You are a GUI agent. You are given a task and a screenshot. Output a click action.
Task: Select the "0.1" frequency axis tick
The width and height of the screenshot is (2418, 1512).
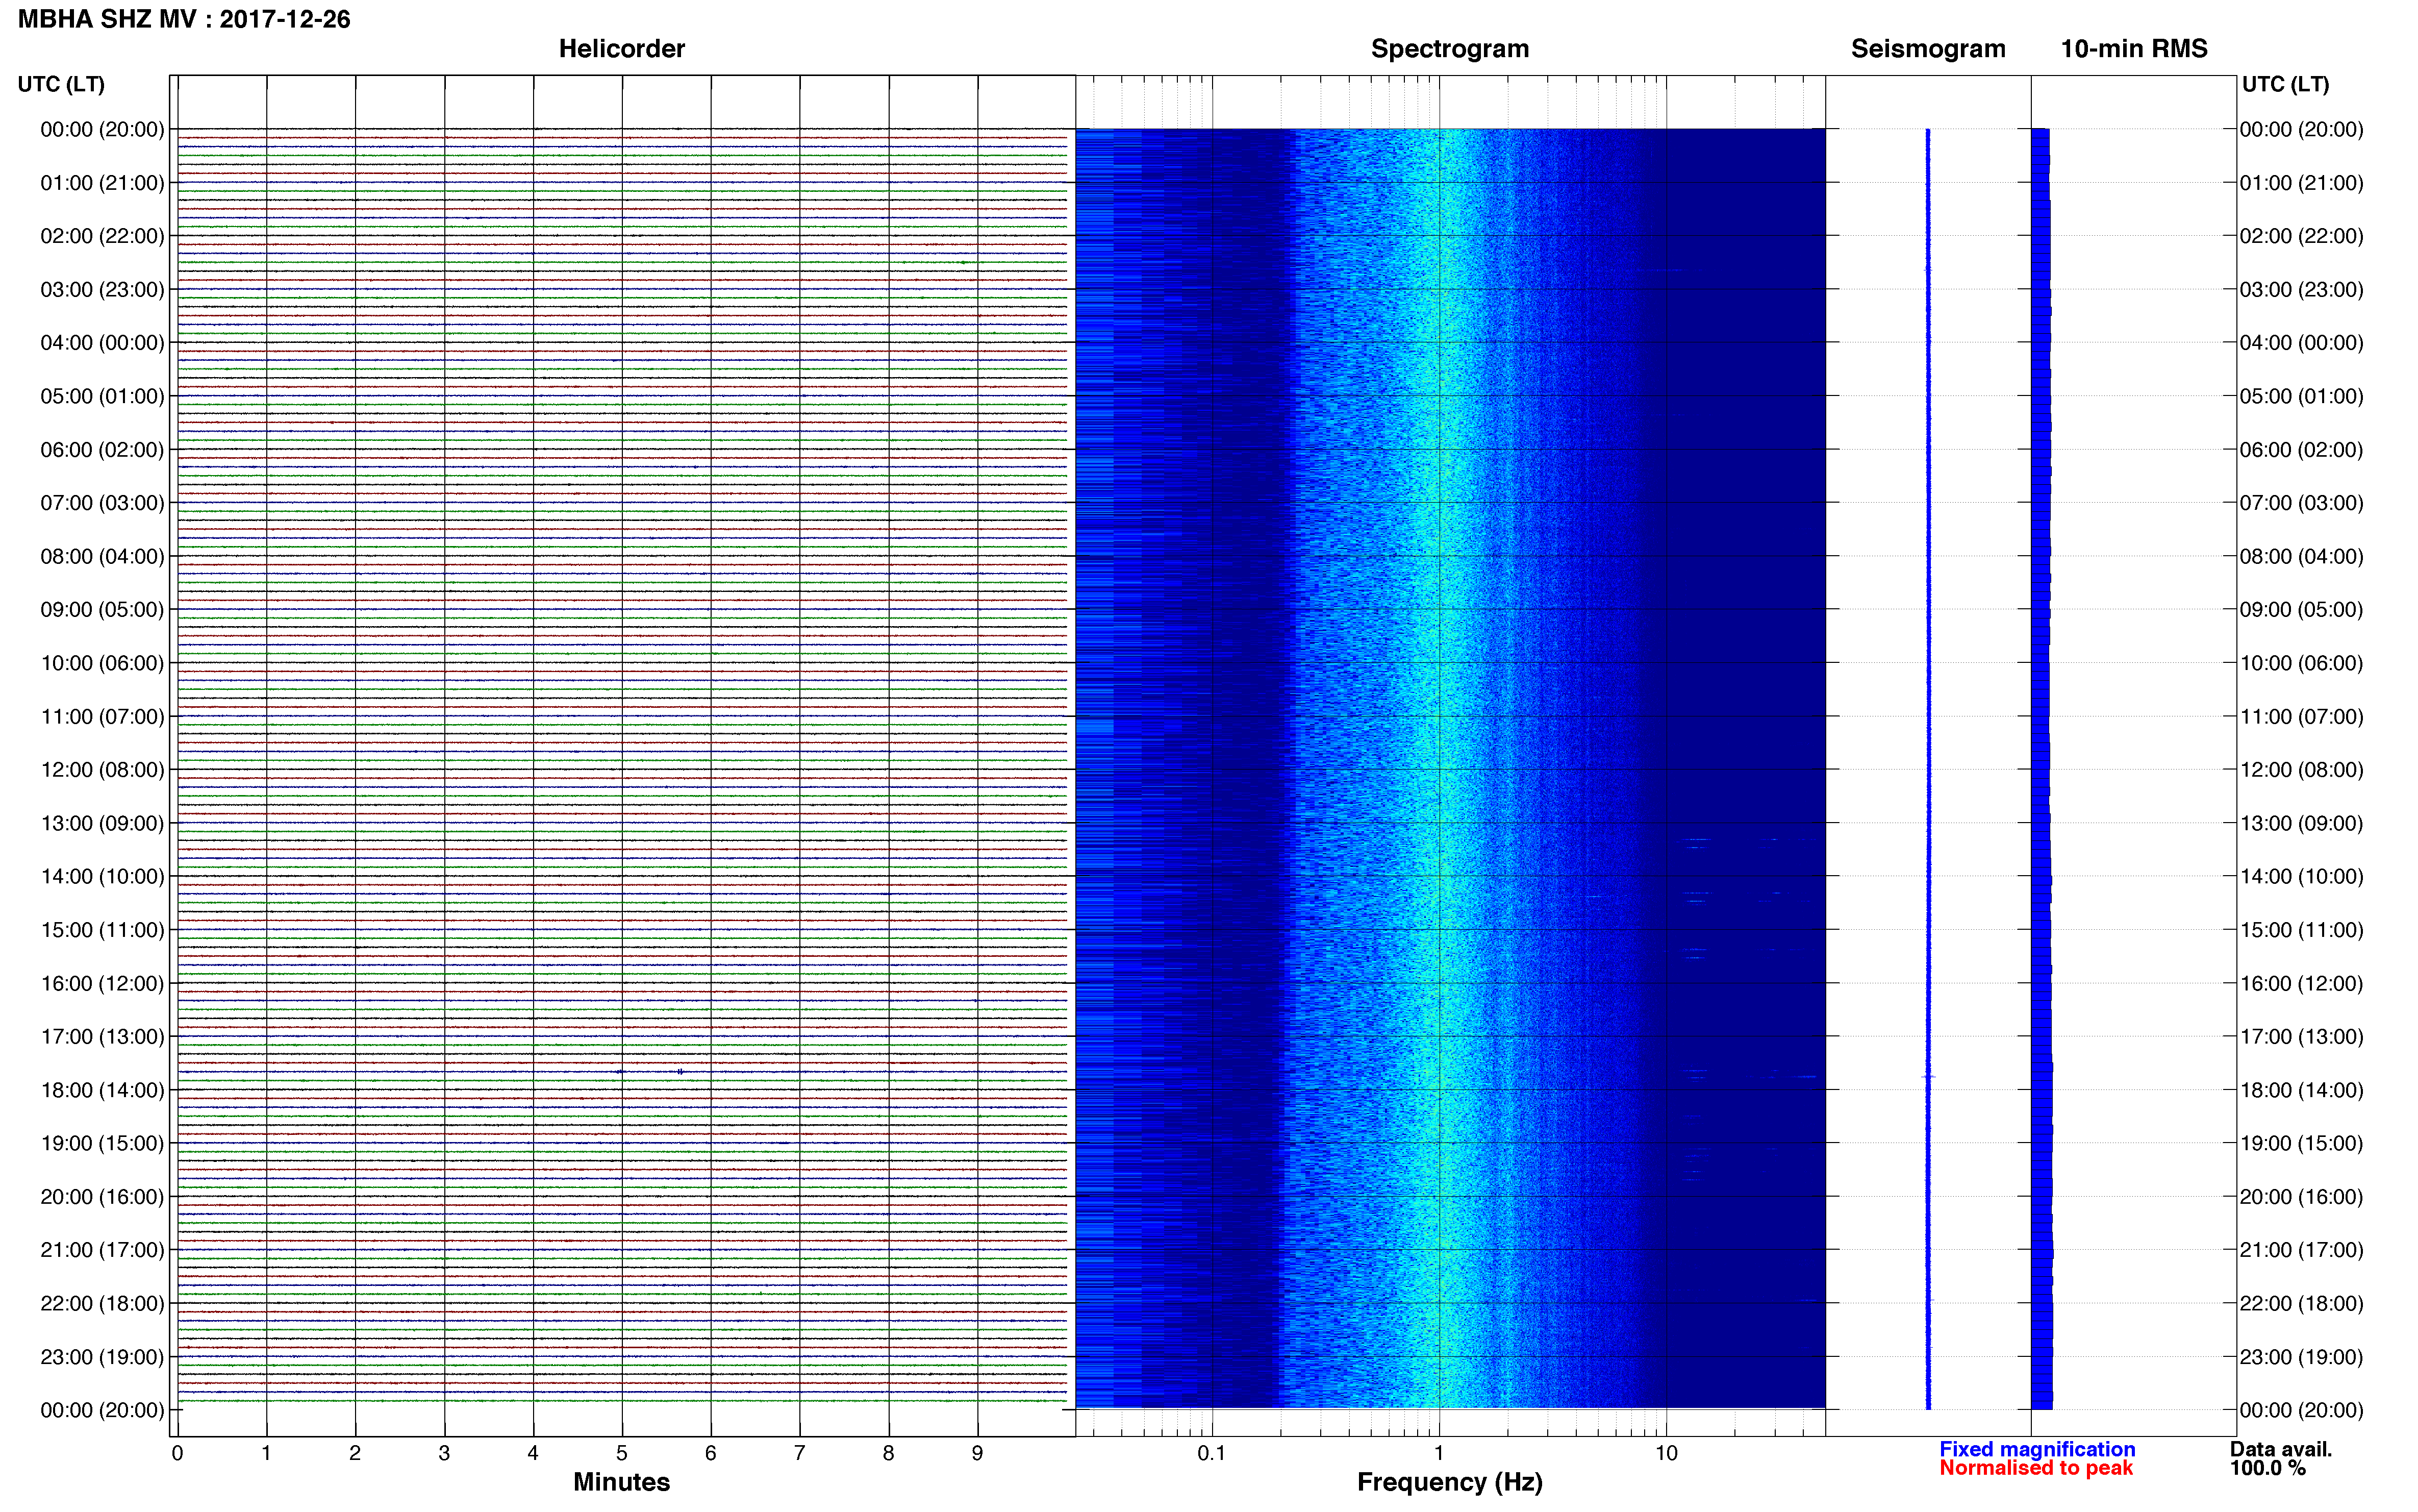(1212, 1454)
